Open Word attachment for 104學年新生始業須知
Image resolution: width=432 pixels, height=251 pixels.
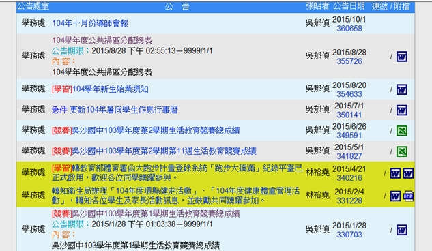[x=402, y=89]
